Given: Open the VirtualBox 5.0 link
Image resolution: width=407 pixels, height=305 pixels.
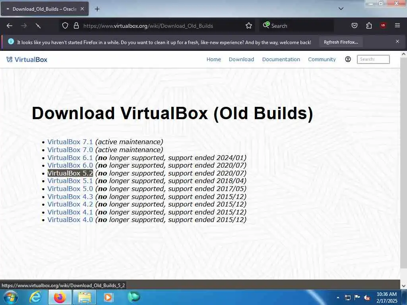Looking at the screenshot, I should click(70, 189).
